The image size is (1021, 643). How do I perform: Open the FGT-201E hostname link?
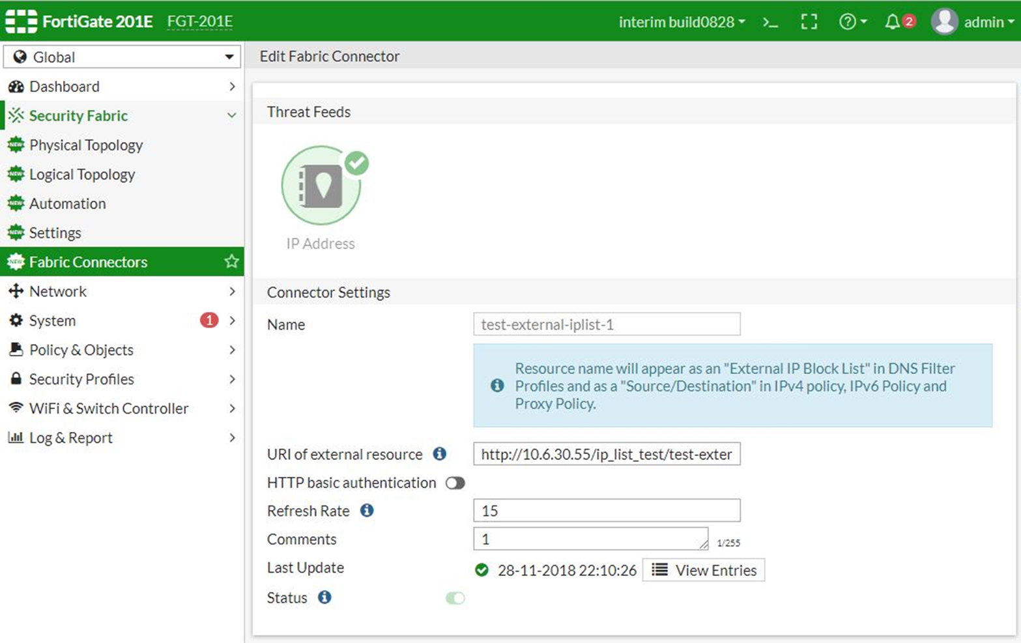pyautogui.click(x=199, y=20)
